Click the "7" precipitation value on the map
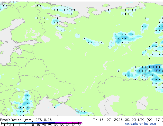163x126 pixels. coord(159,71)
